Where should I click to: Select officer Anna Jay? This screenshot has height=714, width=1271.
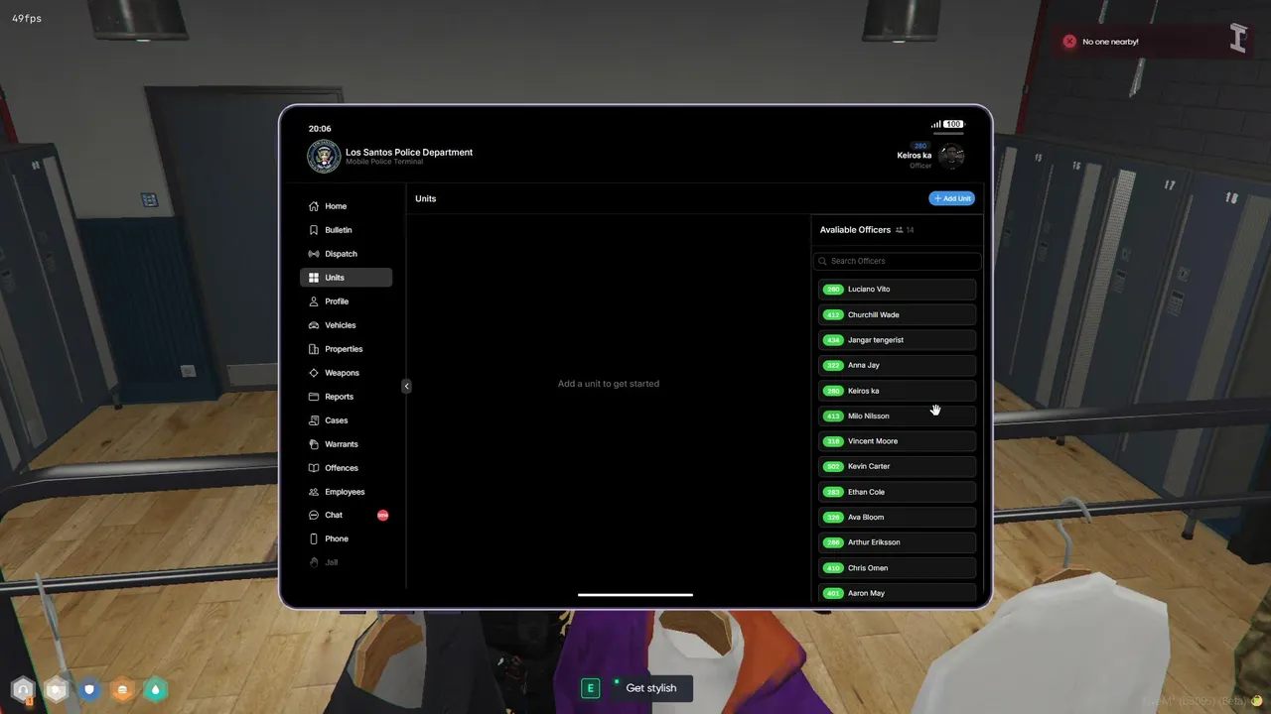pyautogui.click(x=898, y=365)
